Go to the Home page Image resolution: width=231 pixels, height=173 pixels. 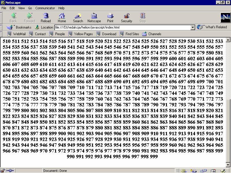click(x=62, y=18)
